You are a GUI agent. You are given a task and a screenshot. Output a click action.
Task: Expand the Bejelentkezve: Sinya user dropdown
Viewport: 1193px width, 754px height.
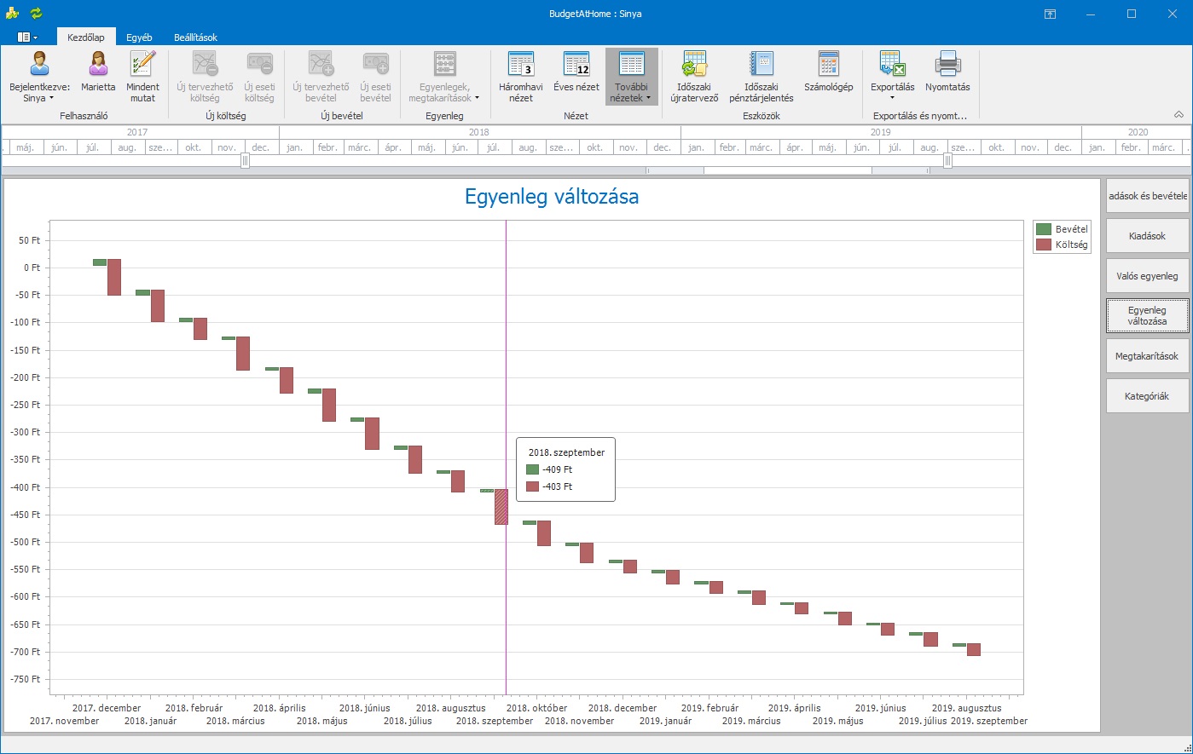pyautogui.click(x=39, y=77)
